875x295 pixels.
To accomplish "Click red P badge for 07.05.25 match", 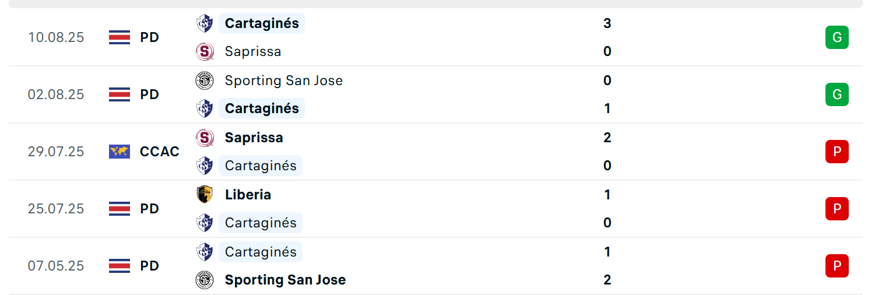I will tap(837, 266).
